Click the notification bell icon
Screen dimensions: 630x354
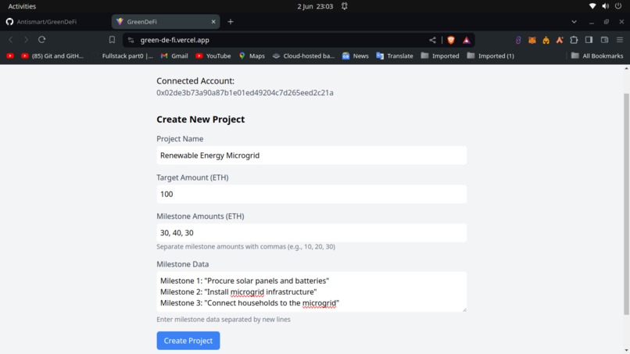[345, 6]
